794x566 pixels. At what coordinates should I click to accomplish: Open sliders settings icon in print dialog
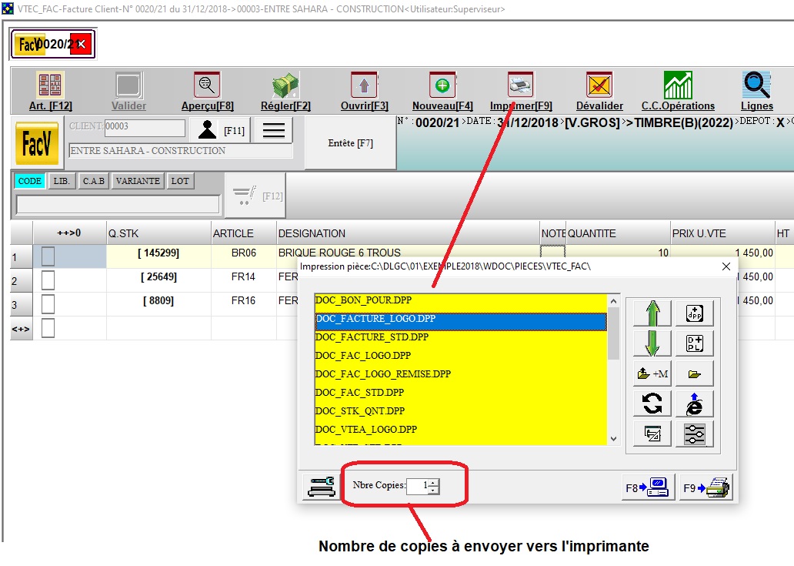694,434
